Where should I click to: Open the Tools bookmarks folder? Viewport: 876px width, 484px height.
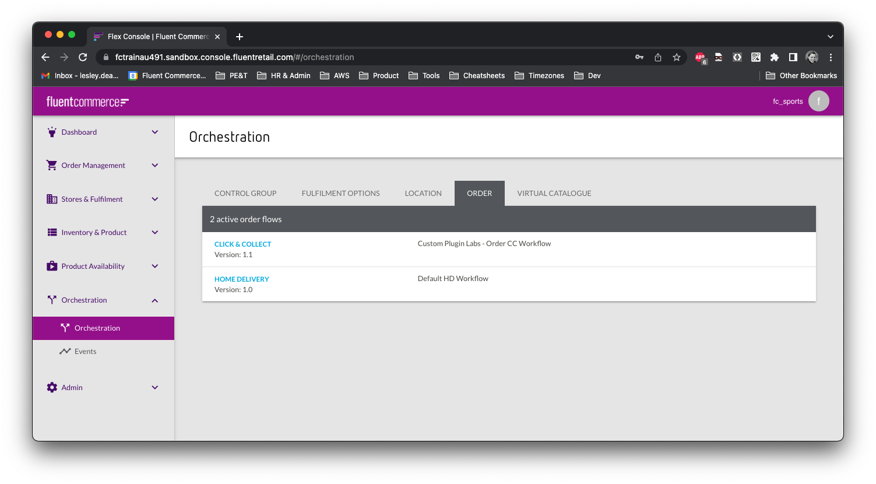(424, 75)
